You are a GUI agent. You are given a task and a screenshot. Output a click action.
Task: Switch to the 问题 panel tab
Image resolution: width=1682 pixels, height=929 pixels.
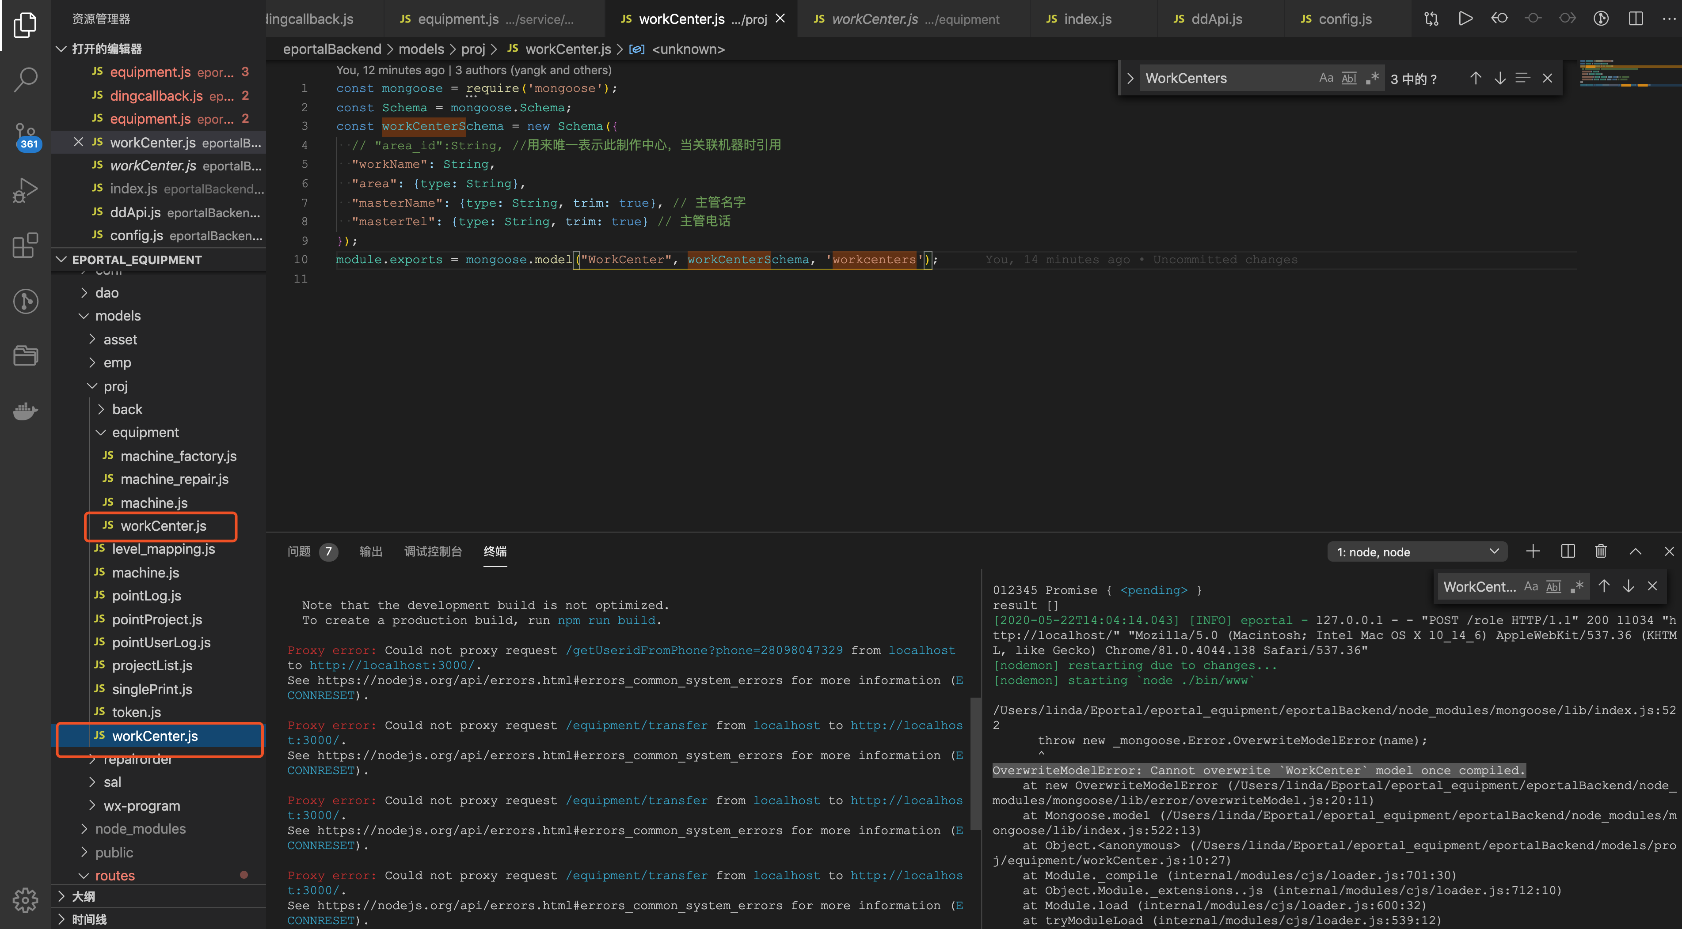point(300,551)
